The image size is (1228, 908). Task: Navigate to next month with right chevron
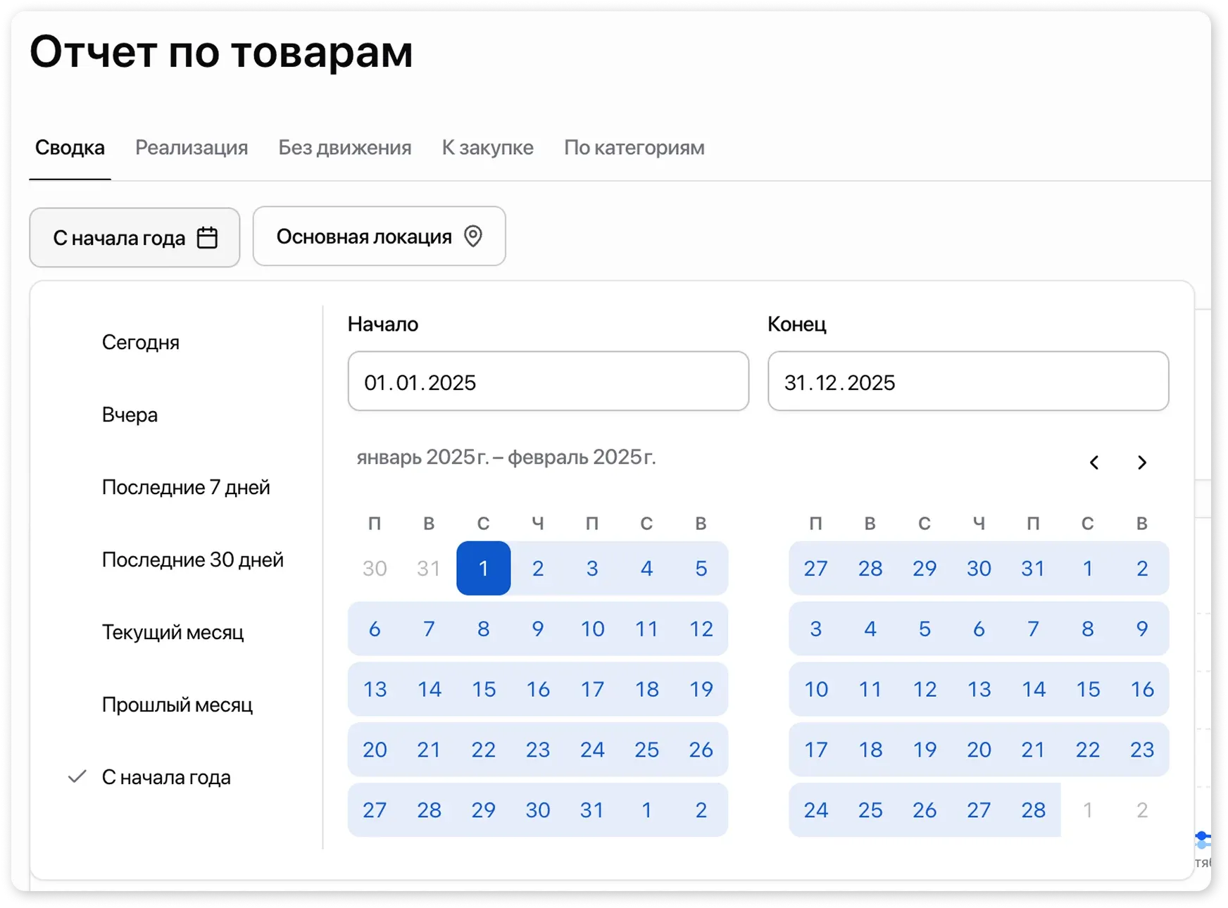tap(1142, 463)
